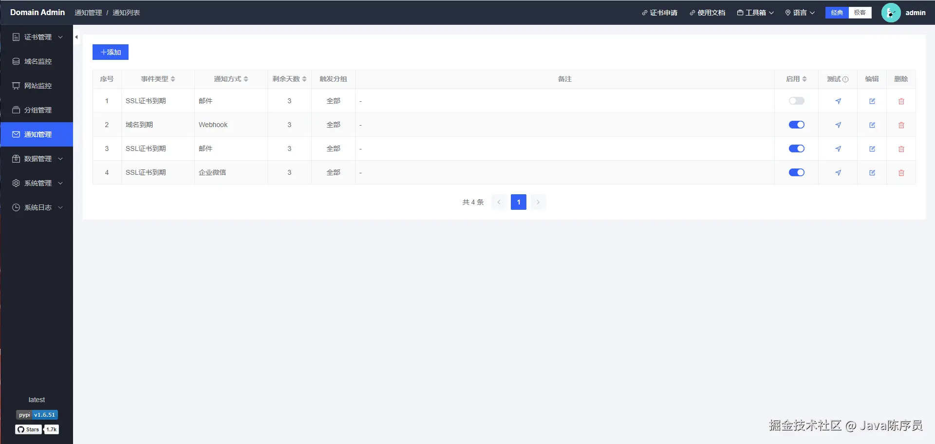Screen dimensions: 935x444
Task: Expand 系统管理 sidebar menu
Action: pos(37,183)
